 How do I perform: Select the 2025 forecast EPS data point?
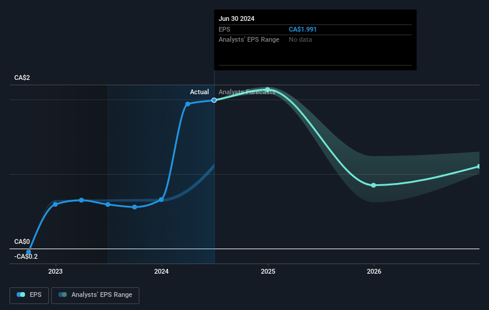[x=267, y=89]
